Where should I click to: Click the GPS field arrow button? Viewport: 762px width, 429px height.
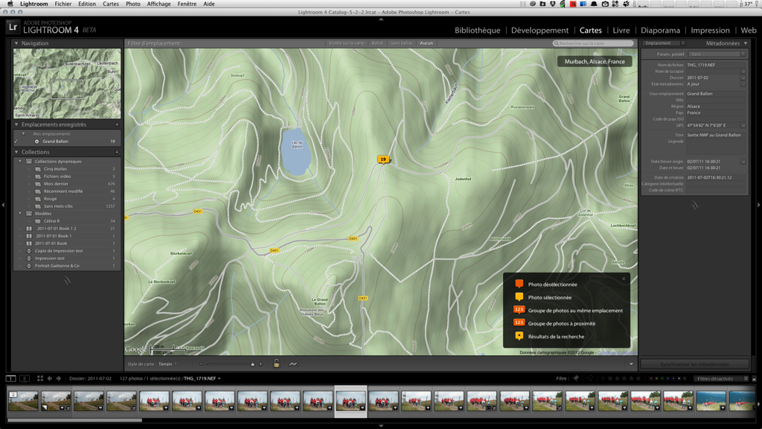[x=743, y=125]
